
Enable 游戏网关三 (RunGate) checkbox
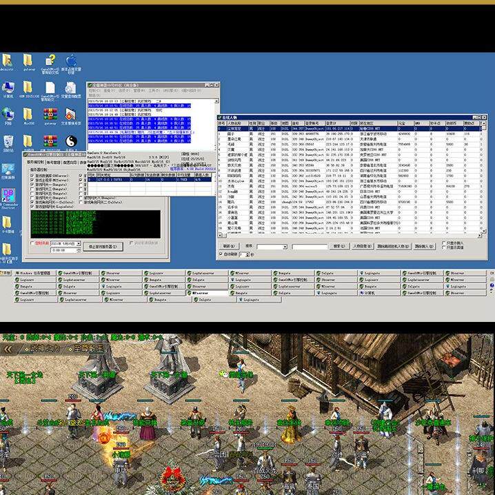[x=32, y=189]
